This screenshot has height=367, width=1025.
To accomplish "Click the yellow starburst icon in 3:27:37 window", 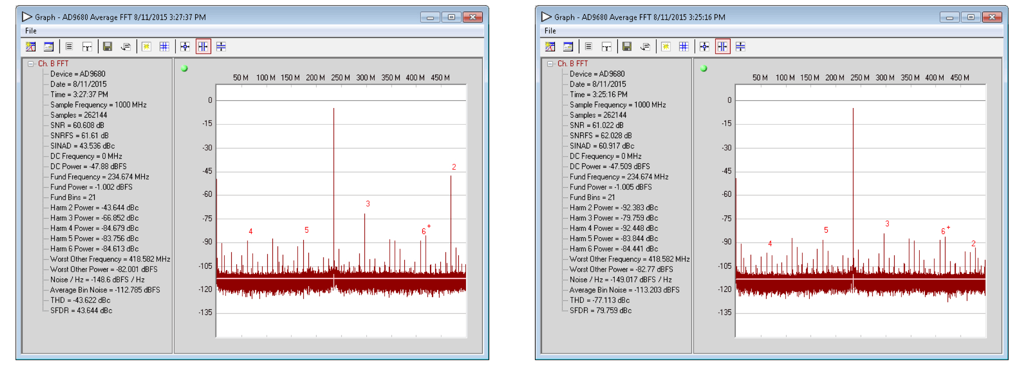I will [x=146, y=46].
